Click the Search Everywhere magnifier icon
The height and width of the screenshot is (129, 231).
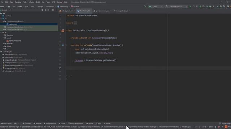click(x=228, y=6)
